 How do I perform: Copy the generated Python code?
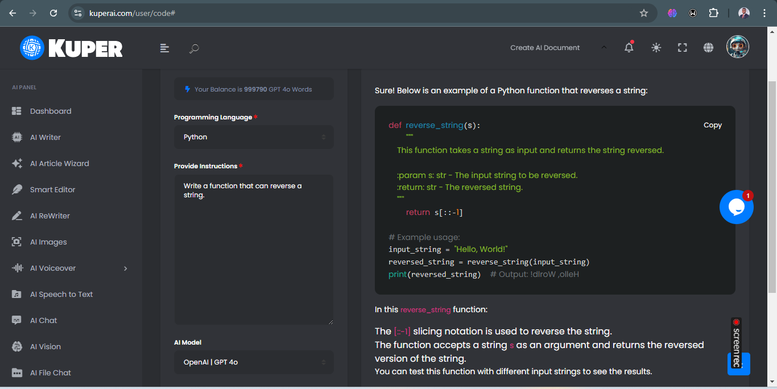[712, 125]
